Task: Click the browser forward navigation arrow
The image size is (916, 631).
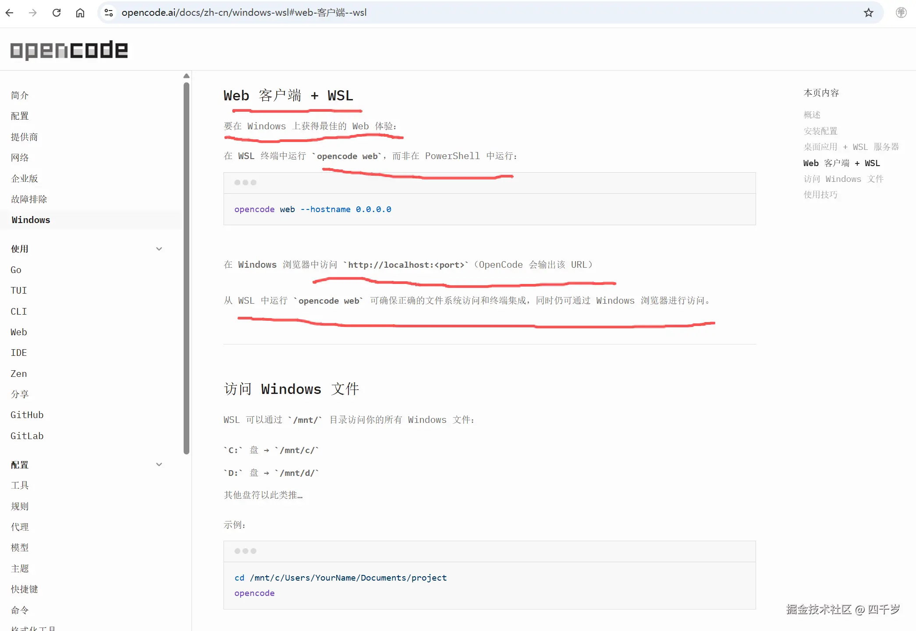Action: [x=32, y=12]
